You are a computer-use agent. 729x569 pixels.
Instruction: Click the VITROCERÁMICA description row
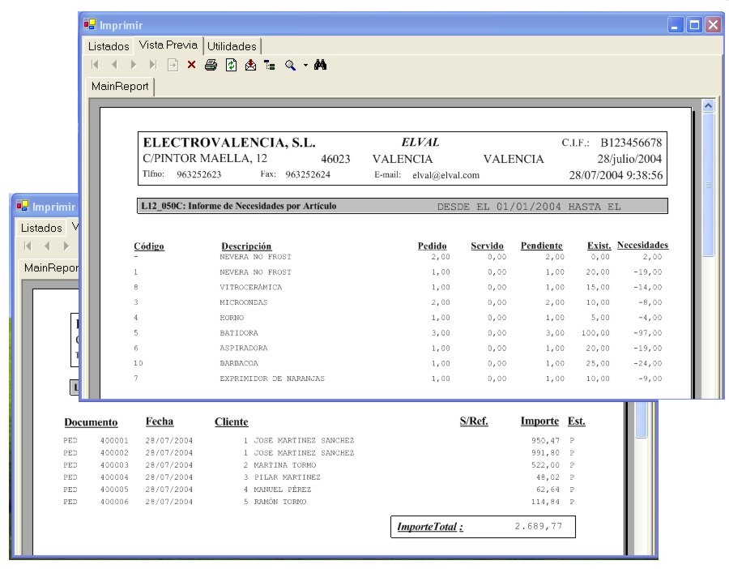coord(250,287)
